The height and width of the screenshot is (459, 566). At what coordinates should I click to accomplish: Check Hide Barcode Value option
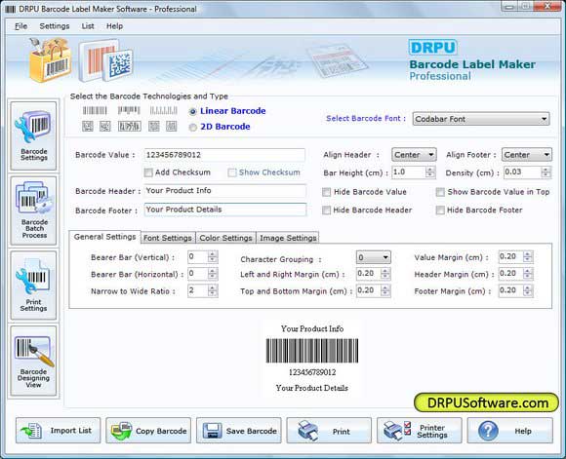click(326, 192)
